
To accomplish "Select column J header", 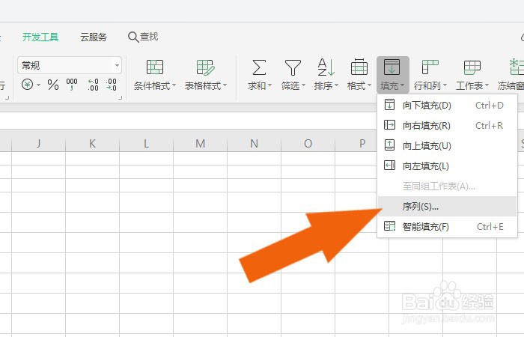I will (39, 144).
